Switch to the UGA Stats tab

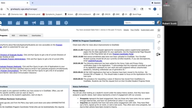pos(24,36)
